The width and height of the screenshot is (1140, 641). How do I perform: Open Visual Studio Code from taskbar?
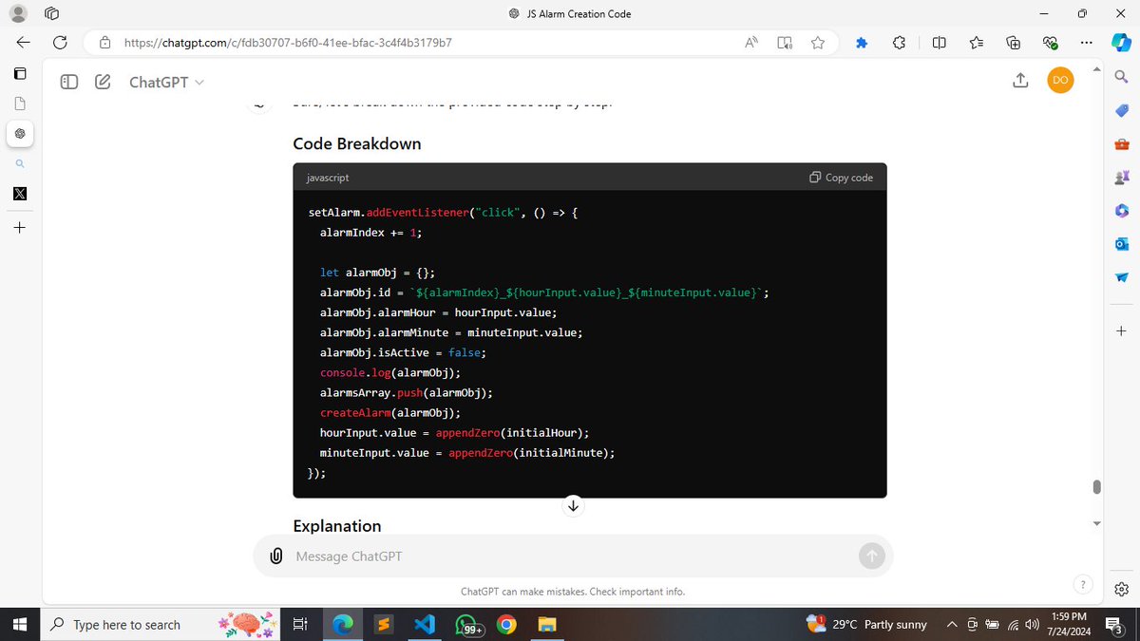425,625
